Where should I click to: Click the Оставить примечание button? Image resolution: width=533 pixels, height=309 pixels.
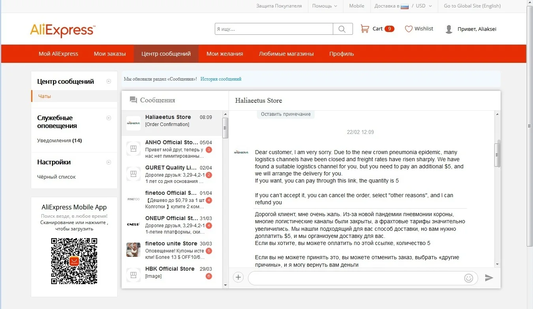[286, 114]
